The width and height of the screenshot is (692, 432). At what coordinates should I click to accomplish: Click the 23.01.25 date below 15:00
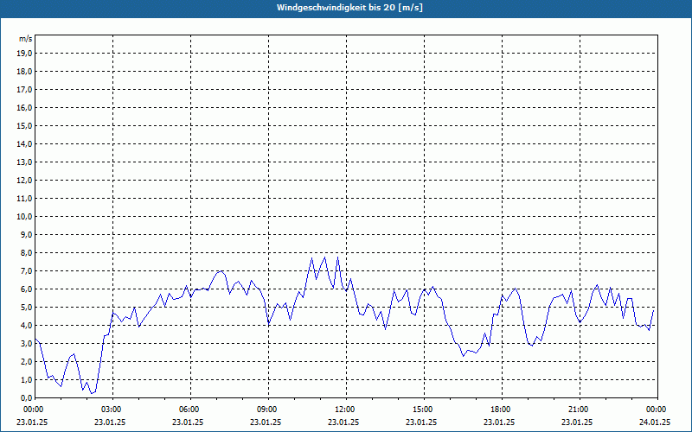(x=421, y=422)
